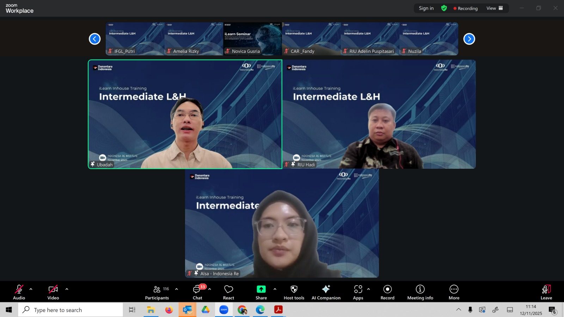
Task: Select Novica Gusria's video thumbnail
Action: (252, 39)
